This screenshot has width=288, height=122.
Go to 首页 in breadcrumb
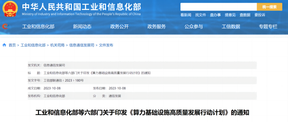[12, 45]
